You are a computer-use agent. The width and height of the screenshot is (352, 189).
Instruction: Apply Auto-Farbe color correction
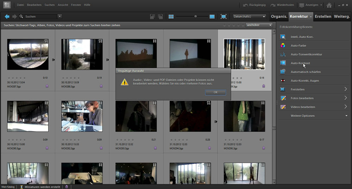[298, 45]
